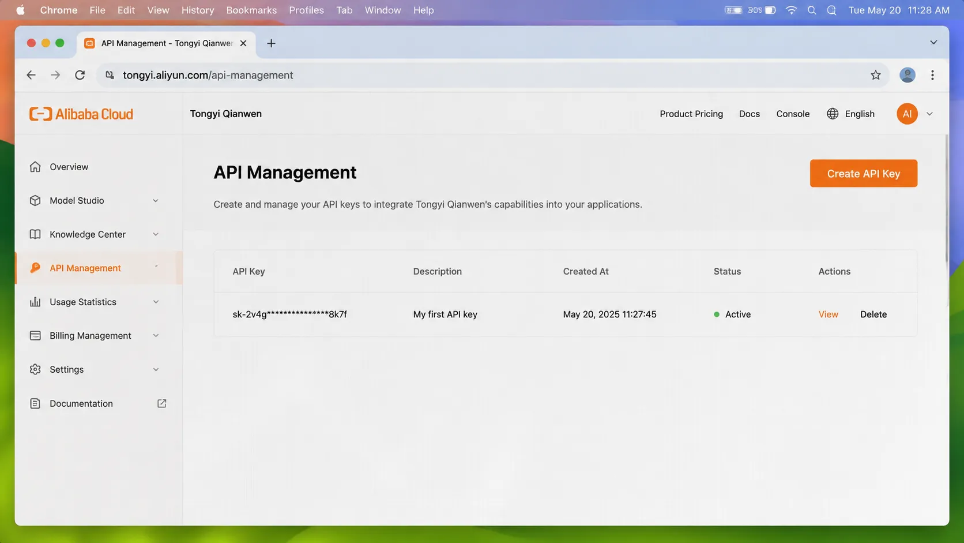Go back with the browser back arrow

click(x=31, y=75)
